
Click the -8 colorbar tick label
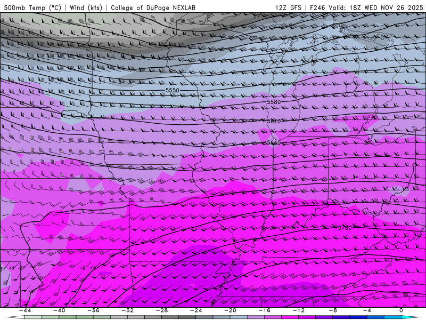tap(333, 310)
